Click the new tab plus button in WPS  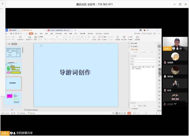click(x=75, y=30)
